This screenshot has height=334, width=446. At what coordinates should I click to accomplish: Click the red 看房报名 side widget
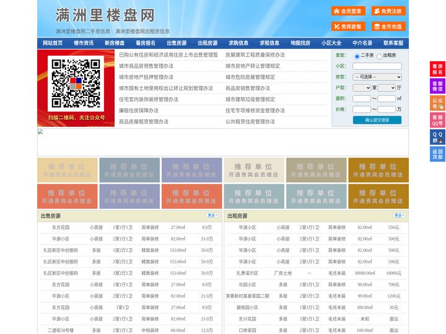click(x=437, y=69)
